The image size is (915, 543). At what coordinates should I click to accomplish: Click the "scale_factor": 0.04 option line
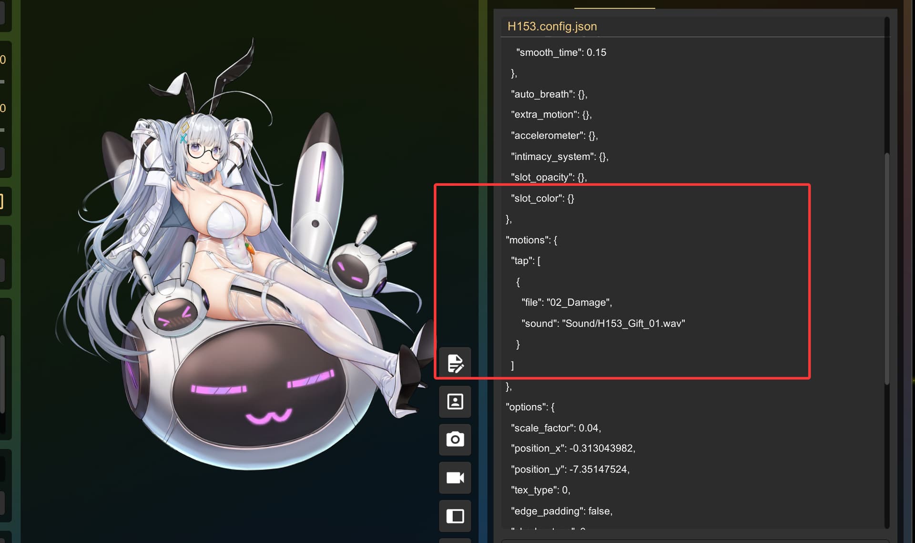pos(556,428)
